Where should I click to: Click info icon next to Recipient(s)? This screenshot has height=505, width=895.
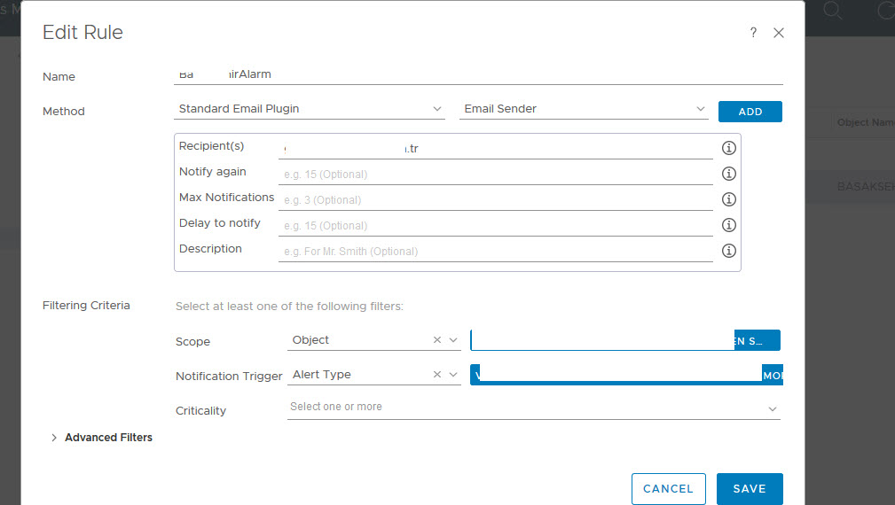pos(729,148)
